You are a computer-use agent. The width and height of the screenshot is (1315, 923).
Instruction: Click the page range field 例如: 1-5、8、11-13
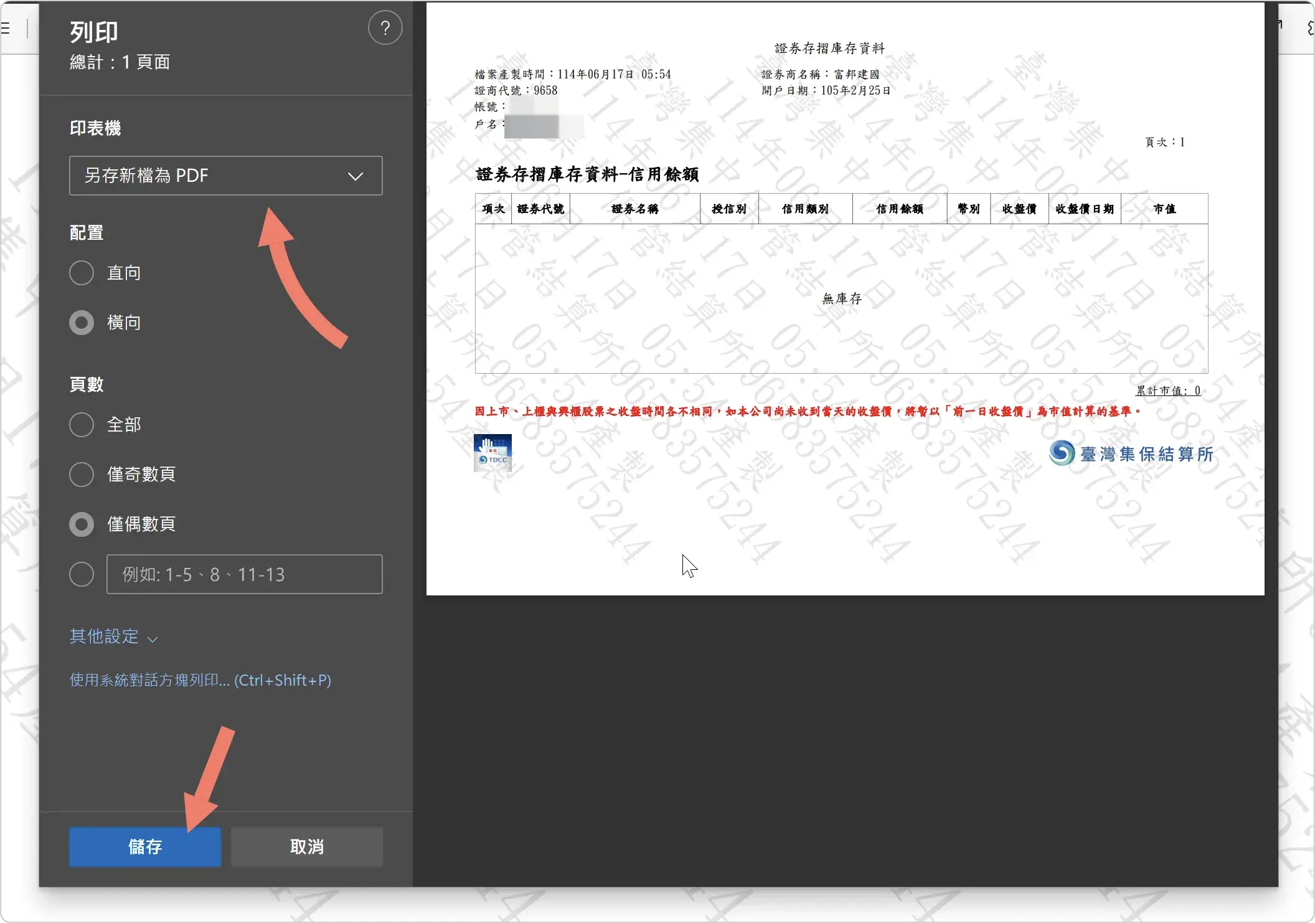(244, 574)
